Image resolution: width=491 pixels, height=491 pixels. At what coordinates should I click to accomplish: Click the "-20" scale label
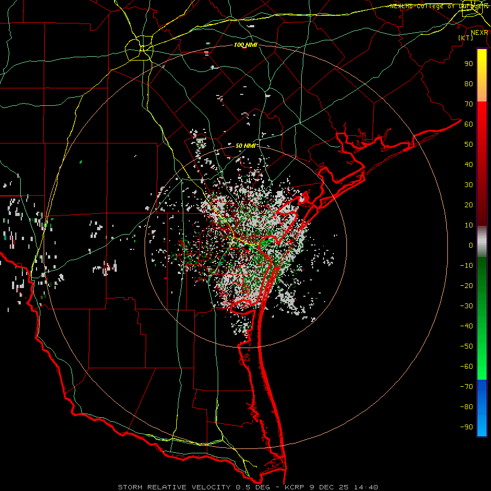(x=466, y=286)
